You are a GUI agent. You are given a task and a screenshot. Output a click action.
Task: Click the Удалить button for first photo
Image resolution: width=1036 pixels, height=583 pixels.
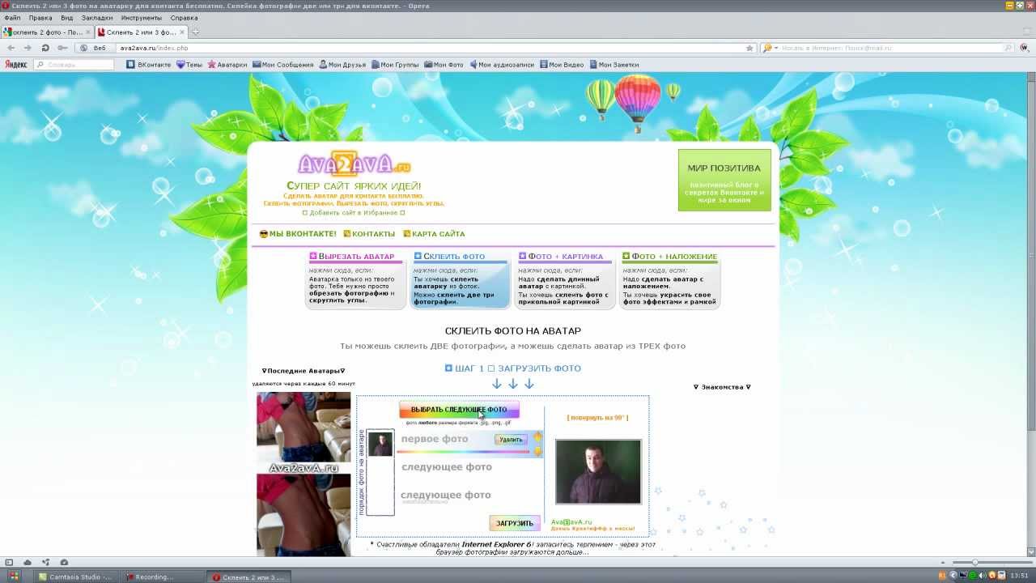(x=511, y=440)
